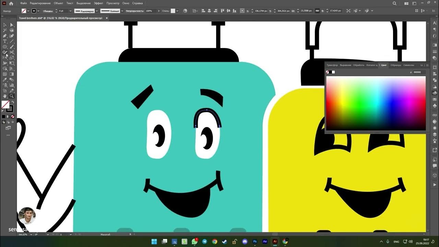This screenshot has height=247, width=439.
Task: Open the Home screen icon
Action: click(11, 3)
